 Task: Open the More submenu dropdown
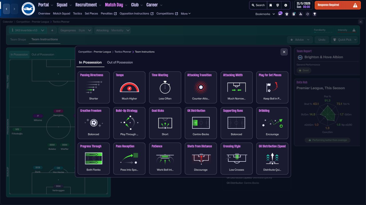[x=186, y=13]
